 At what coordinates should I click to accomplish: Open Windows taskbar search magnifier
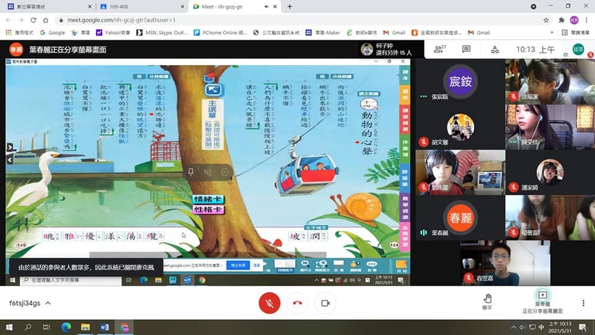pyautogui.click(x=28, y=327)
